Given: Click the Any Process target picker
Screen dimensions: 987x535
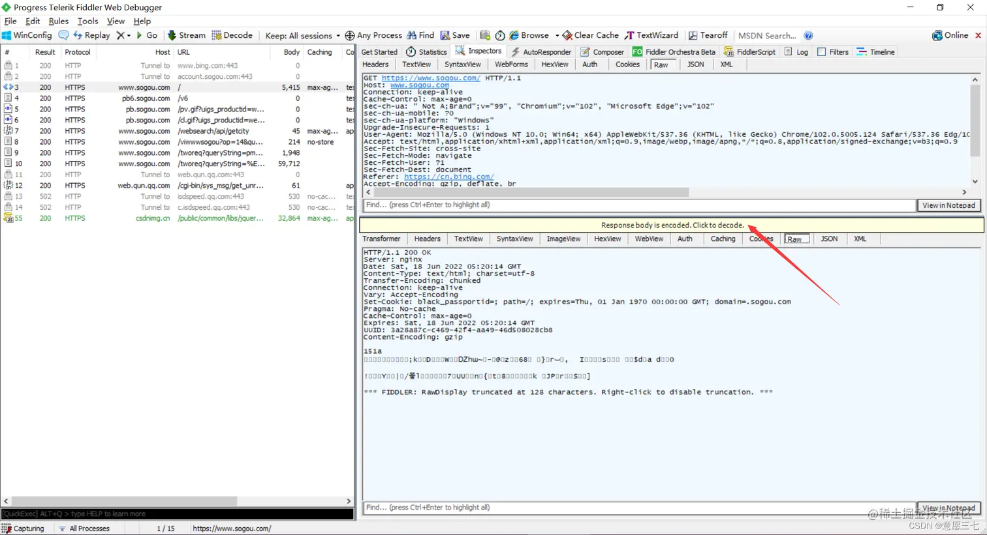Looking at the screenshot, I should tap(373, 35).
